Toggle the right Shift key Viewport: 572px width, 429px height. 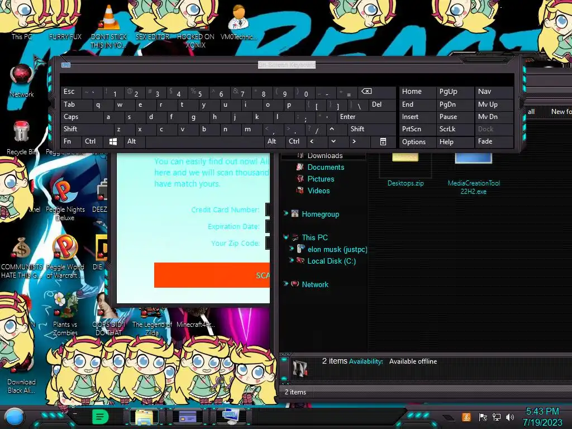pyautogui.click(x=371, y=129)
